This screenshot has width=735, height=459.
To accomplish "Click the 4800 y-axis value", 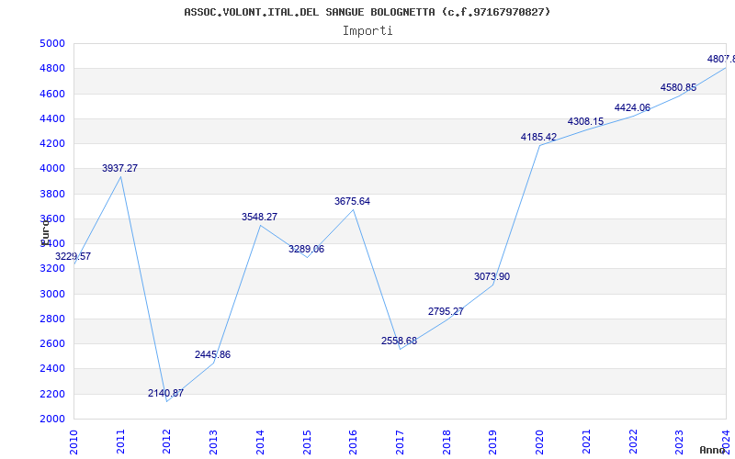I will point(52,69).
